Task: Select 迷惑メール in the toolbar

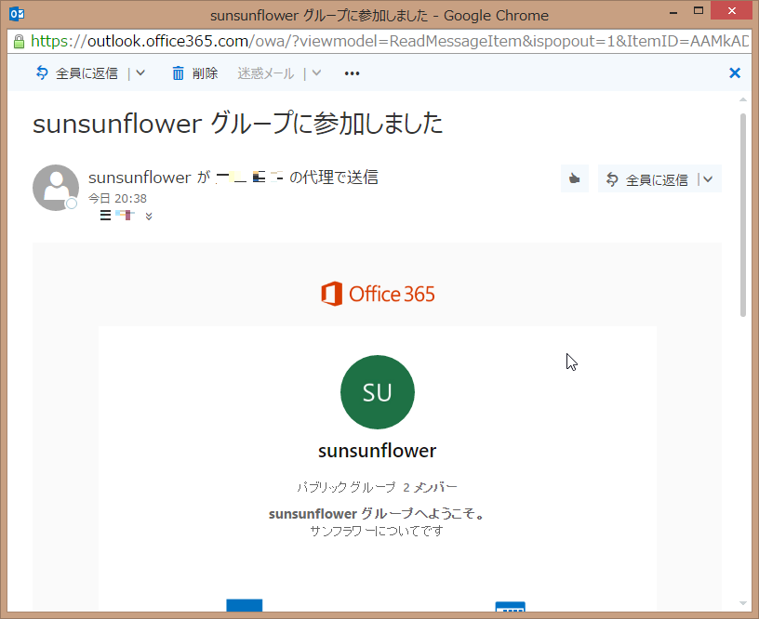Action: click(265, 73)
